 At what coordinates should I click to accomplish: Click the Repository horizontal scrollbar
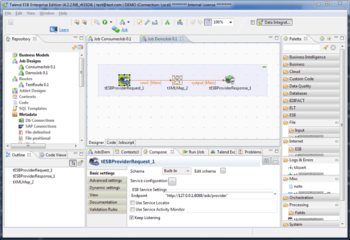(x=28, y=146)
